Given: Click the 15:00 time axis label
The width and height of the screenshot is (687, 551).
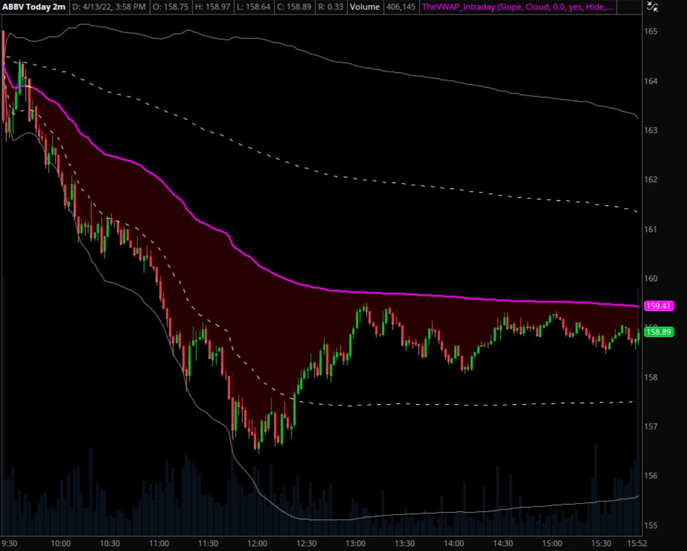Looking at the screenshot, I should (552, 544).
